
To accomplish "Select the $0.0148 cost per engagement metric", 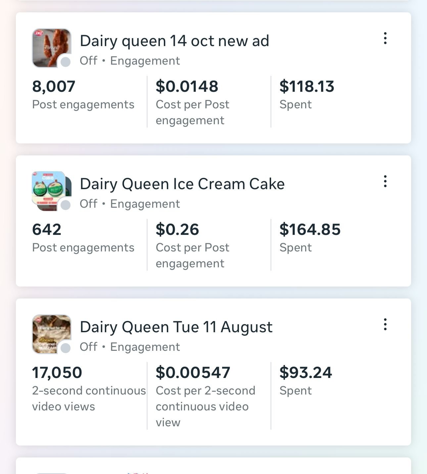I will pyautogui.click(x=187, y=87).
